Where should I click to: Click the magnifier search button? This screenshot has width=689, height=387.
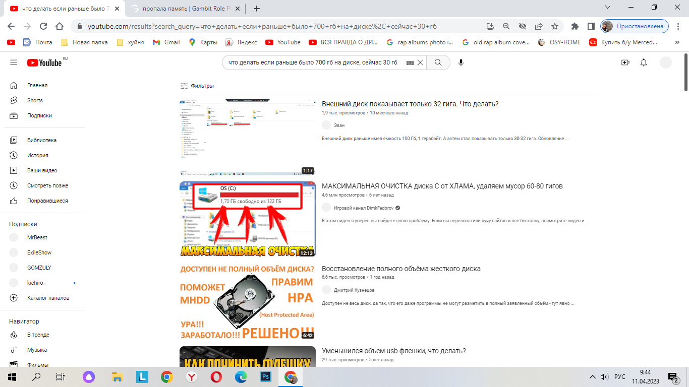438,62
